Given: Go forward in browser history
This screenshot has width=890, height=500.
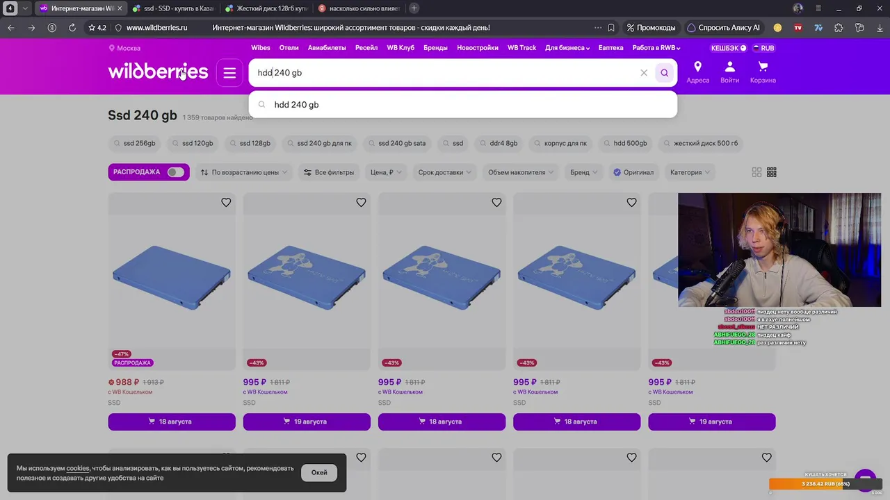Looking at the screenshot, I should tap(31, 28).
